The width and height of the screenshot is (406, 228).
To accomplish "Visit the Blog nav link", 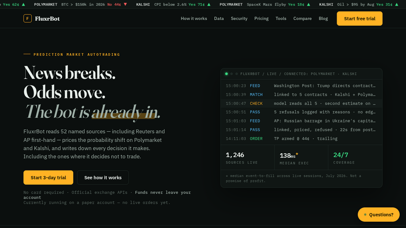I will [323, 19].
